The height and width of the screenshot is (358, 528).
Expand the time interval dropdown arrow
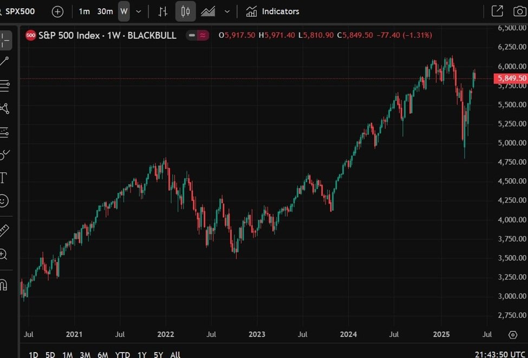coord(139,11)
